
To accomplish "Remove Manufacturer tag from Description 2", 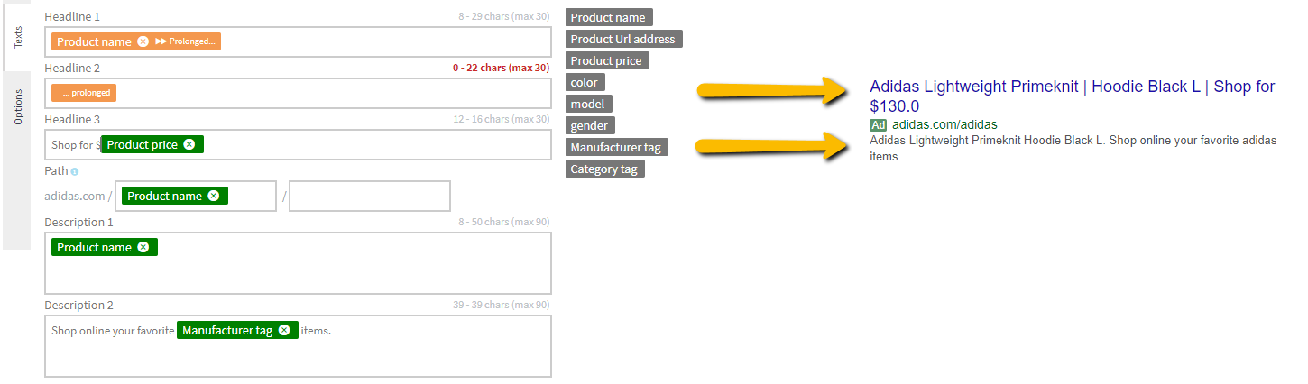I will pyautogui.click(x=284, y=330).
